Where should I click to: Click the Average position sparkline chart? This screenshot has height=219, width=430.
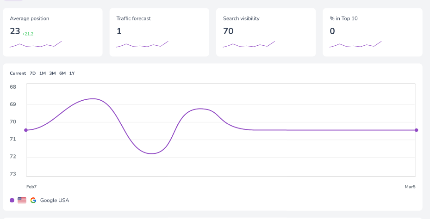pos(36,45)
